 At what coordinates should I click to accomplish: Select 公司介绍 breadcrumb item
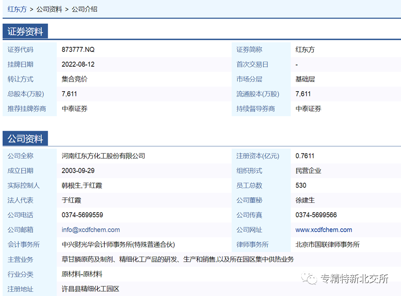point(84,9)
